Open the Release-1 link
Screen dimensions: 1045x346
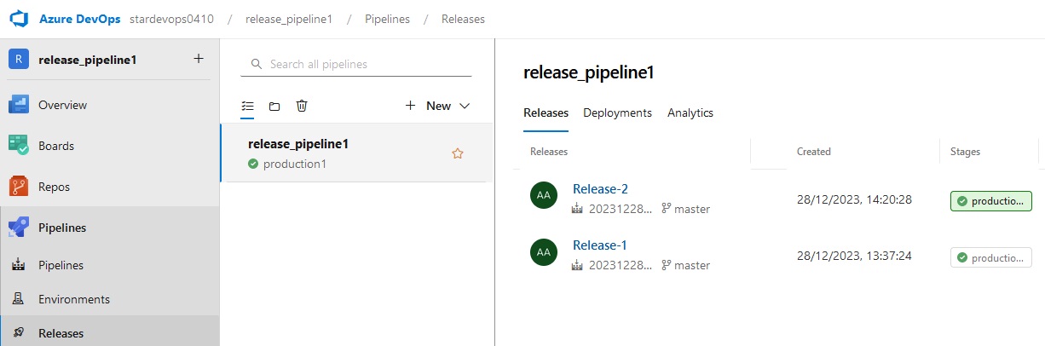[x=600, y=245]
